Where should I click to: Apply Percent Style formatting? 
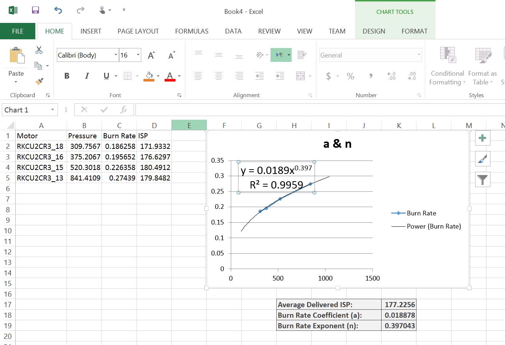pos(350,76)
